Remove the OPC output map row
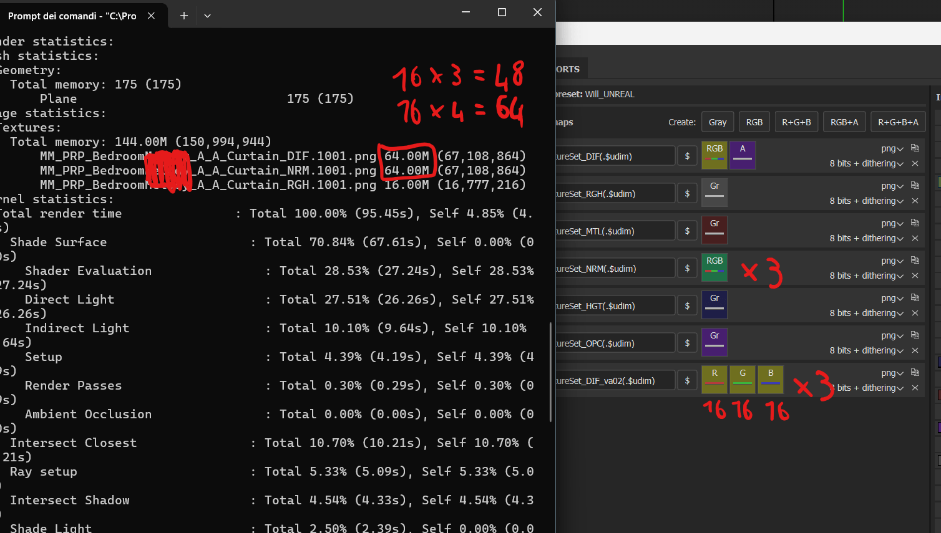941x533 pixels. 915,350
